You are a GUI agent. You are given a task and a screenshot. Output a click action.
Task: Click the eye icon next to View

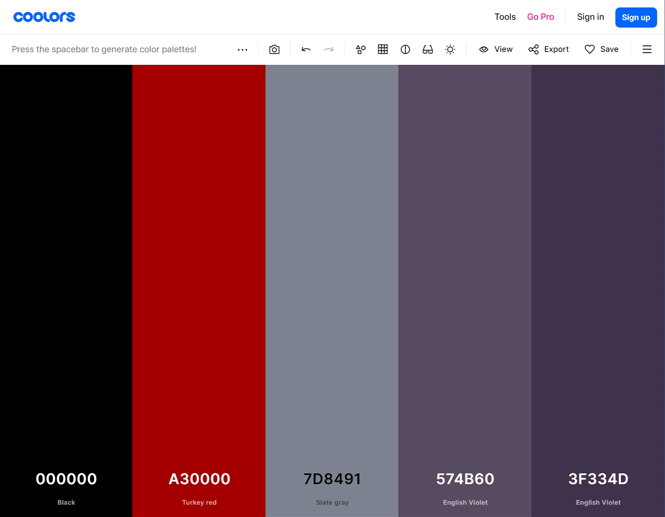[x=484, y=49]
